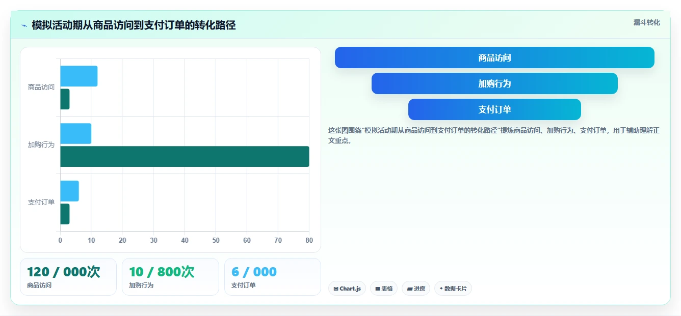Click the light blue bar for 加购行为

tap(76, 133)
